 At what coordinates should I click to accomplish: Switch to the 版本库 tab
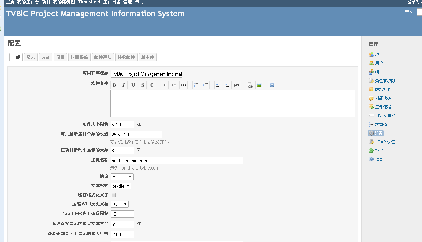[x=148, y=57]
